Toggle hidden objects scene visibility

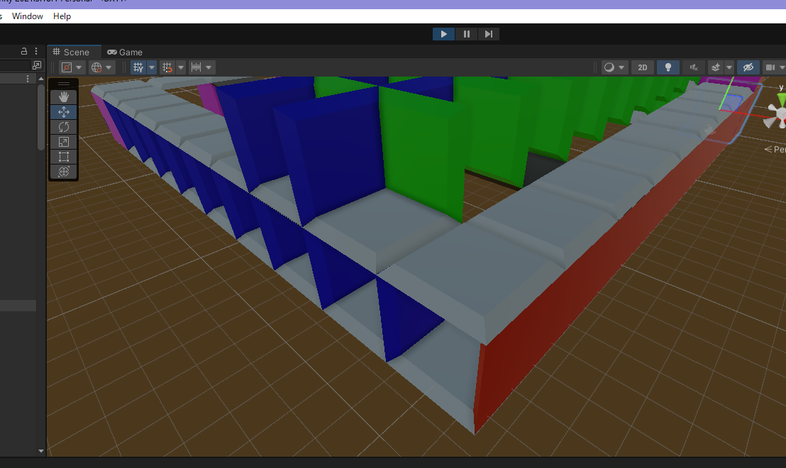747,67
